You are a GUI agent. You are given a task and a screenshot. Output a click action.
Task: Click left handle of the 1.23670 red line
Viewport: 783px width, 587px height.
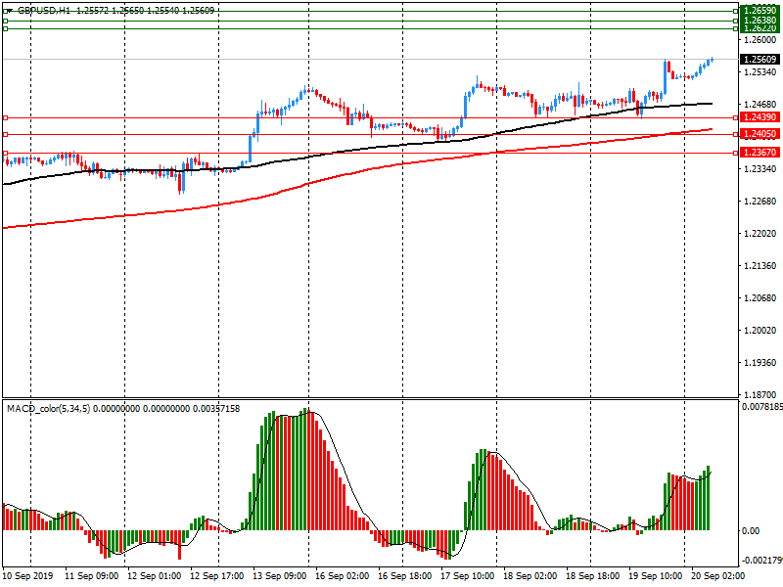click(6, 153)
